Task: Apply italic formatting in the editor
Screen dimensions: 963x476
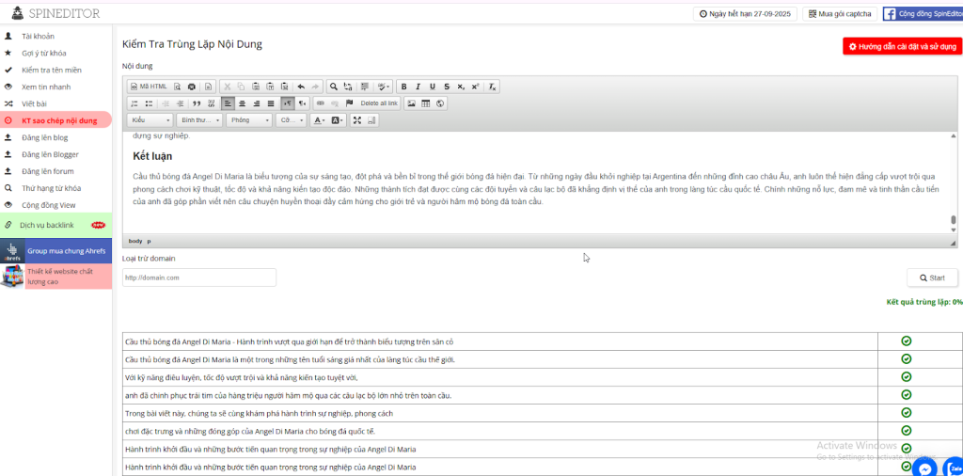Action: coord(418,87)
